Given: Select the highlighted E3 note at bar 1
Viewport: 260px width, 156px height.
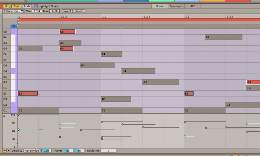Looking at the screenshot, I should 28,93.
